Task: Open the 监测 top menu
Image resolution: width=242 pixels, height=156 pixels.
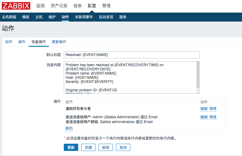Action: pos(40,6)
